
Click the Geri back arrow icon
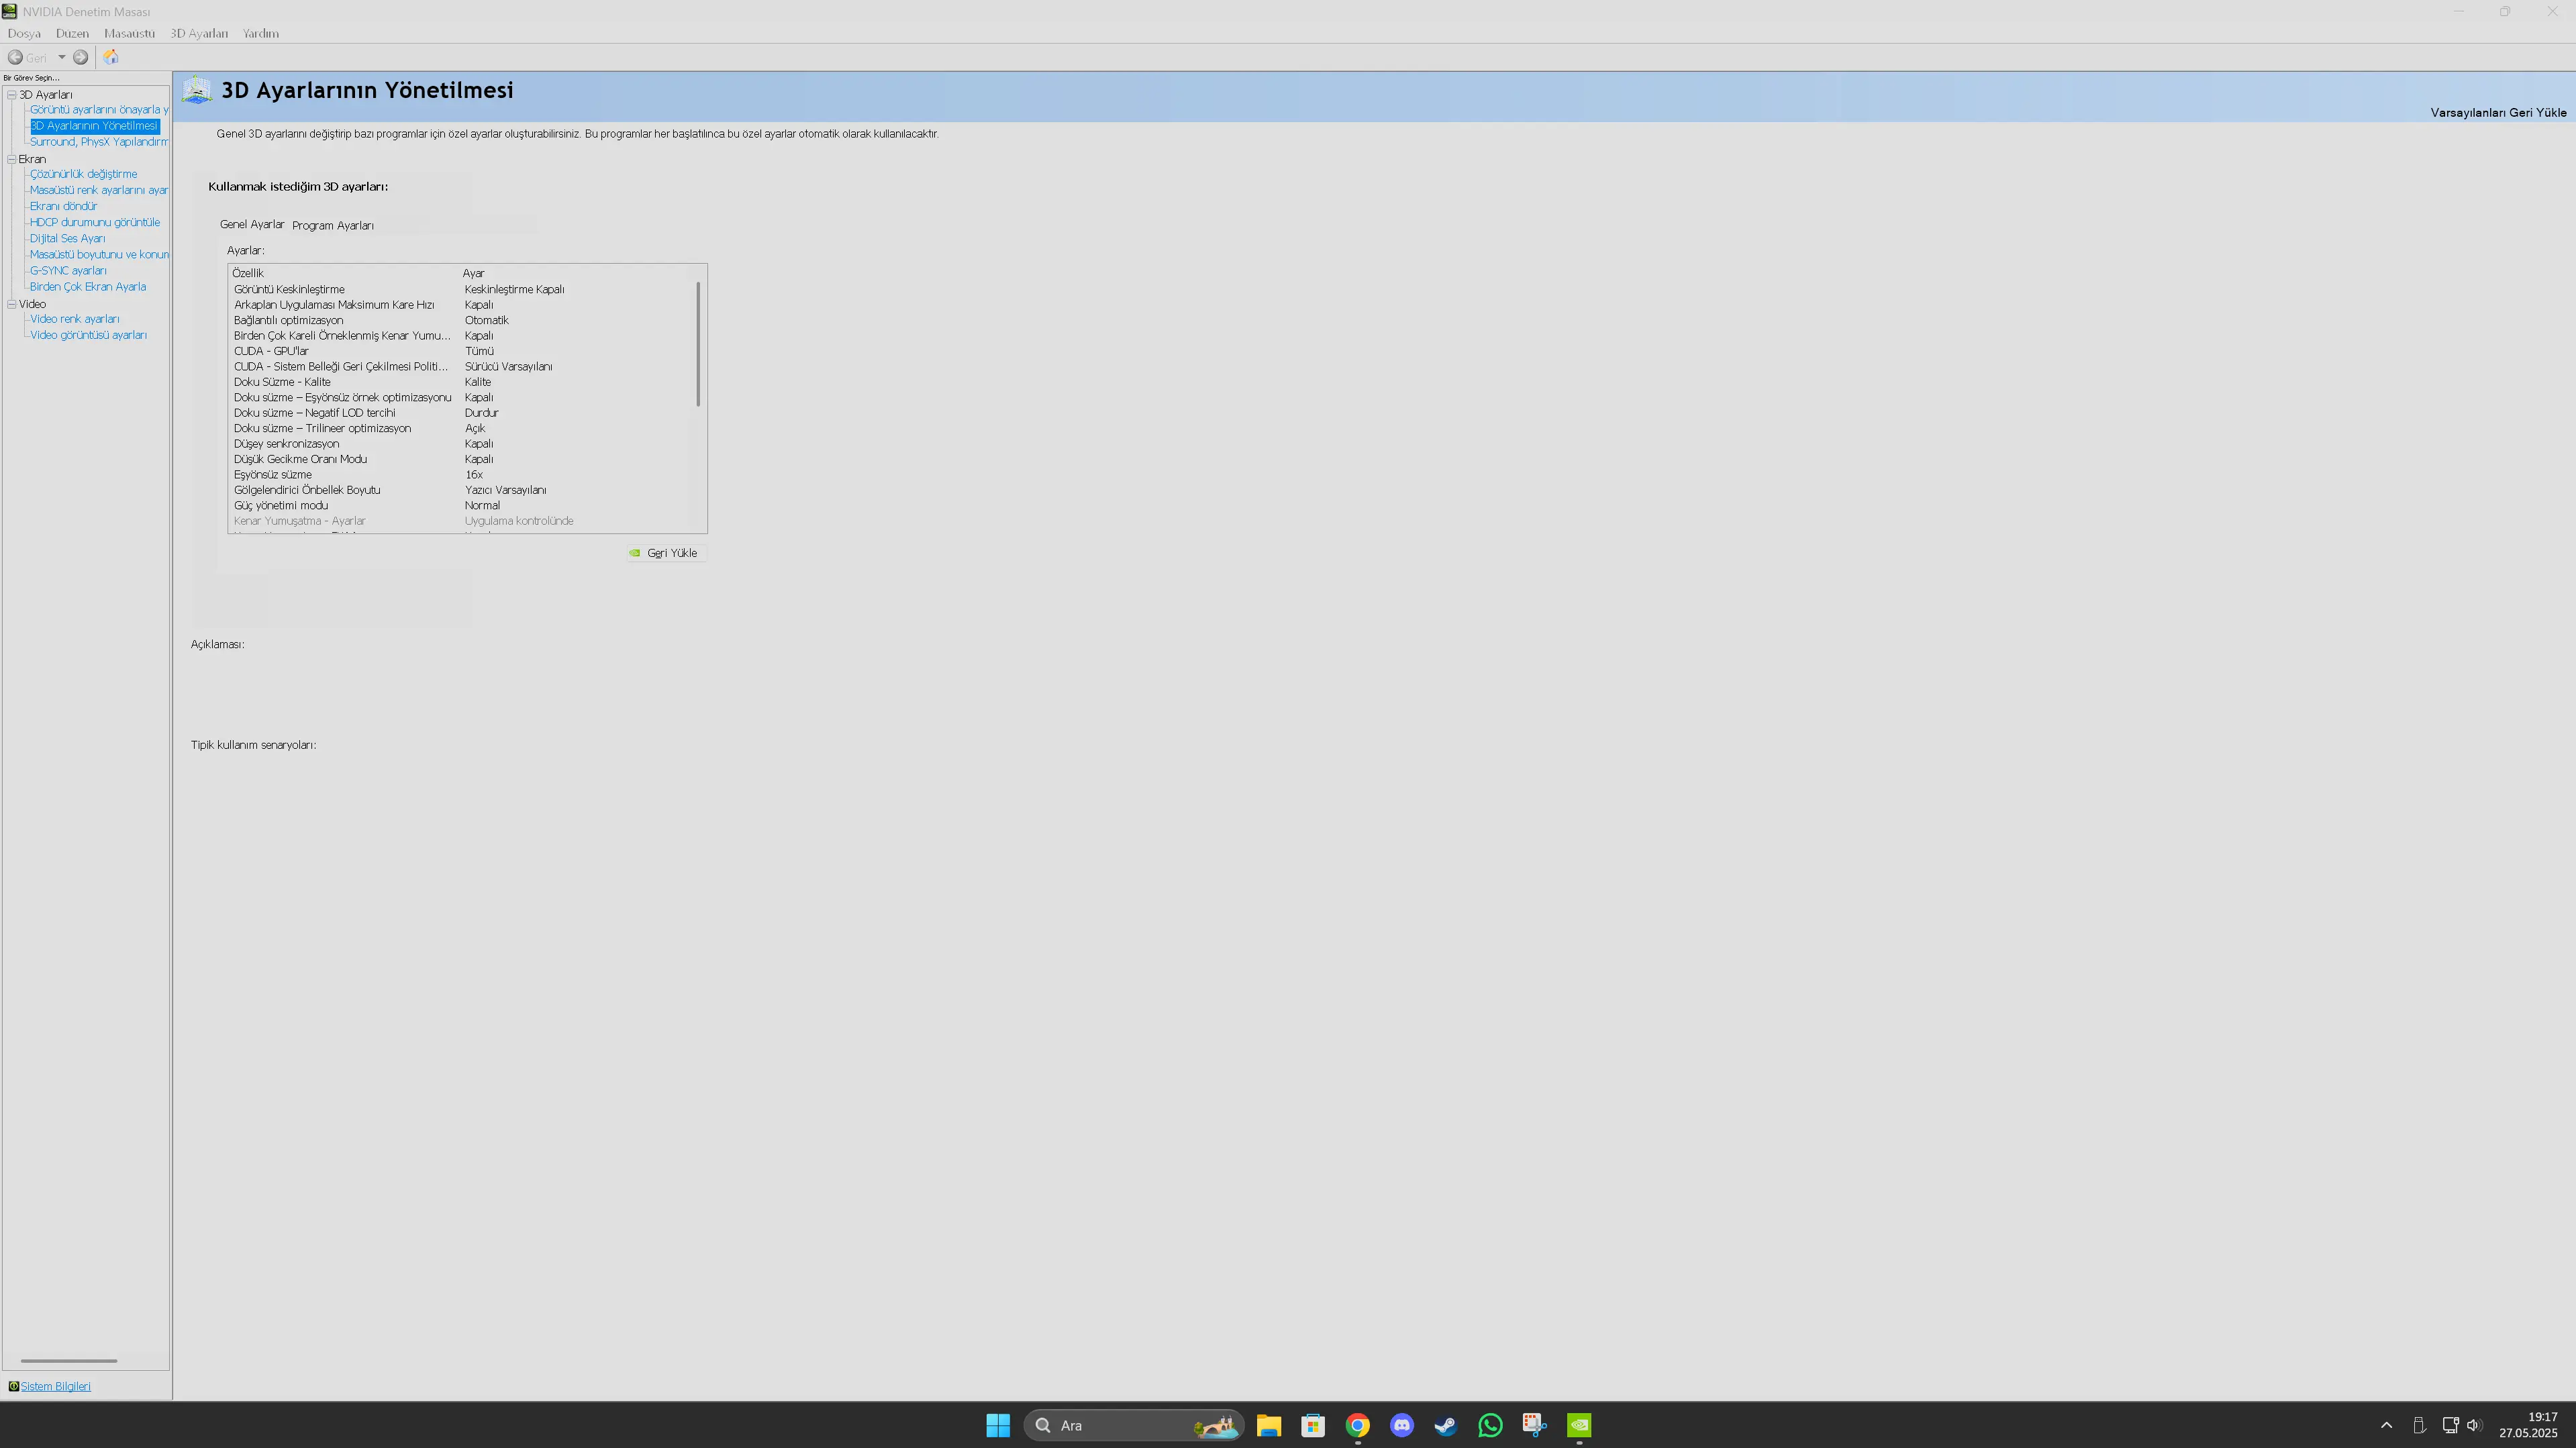(x=15, y=57)
